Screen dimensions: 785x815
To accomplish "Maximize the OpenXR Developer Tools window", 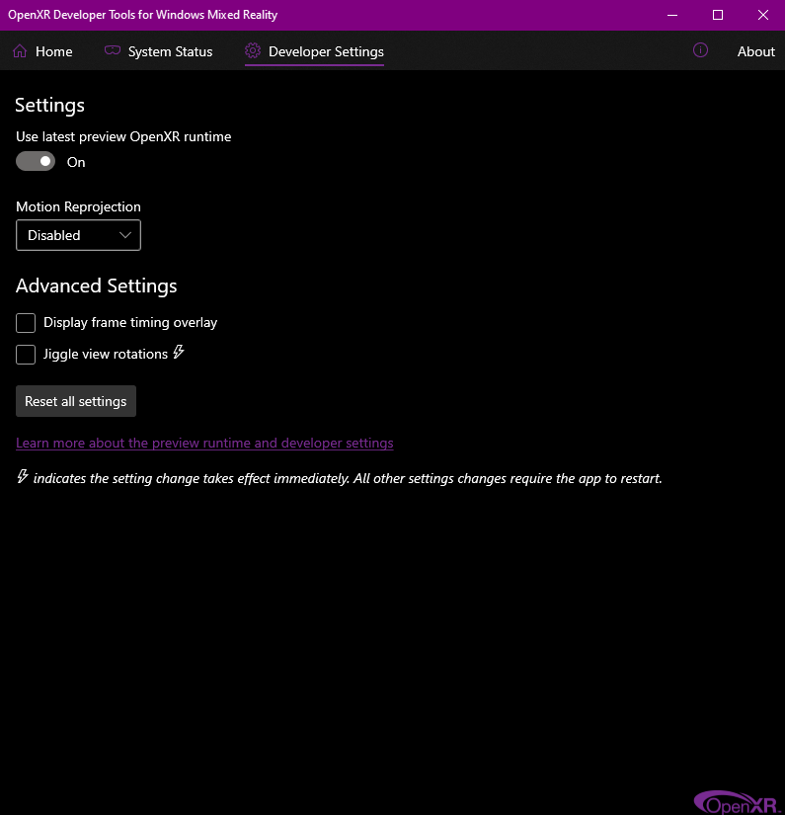I will pos(718,15).
